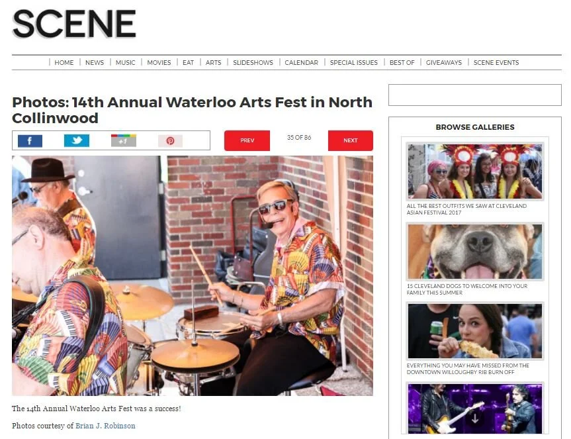The width and height of the screenshot is (571, 439).
Task: Share the gallery on Facebook
Action: pos(30,140)
